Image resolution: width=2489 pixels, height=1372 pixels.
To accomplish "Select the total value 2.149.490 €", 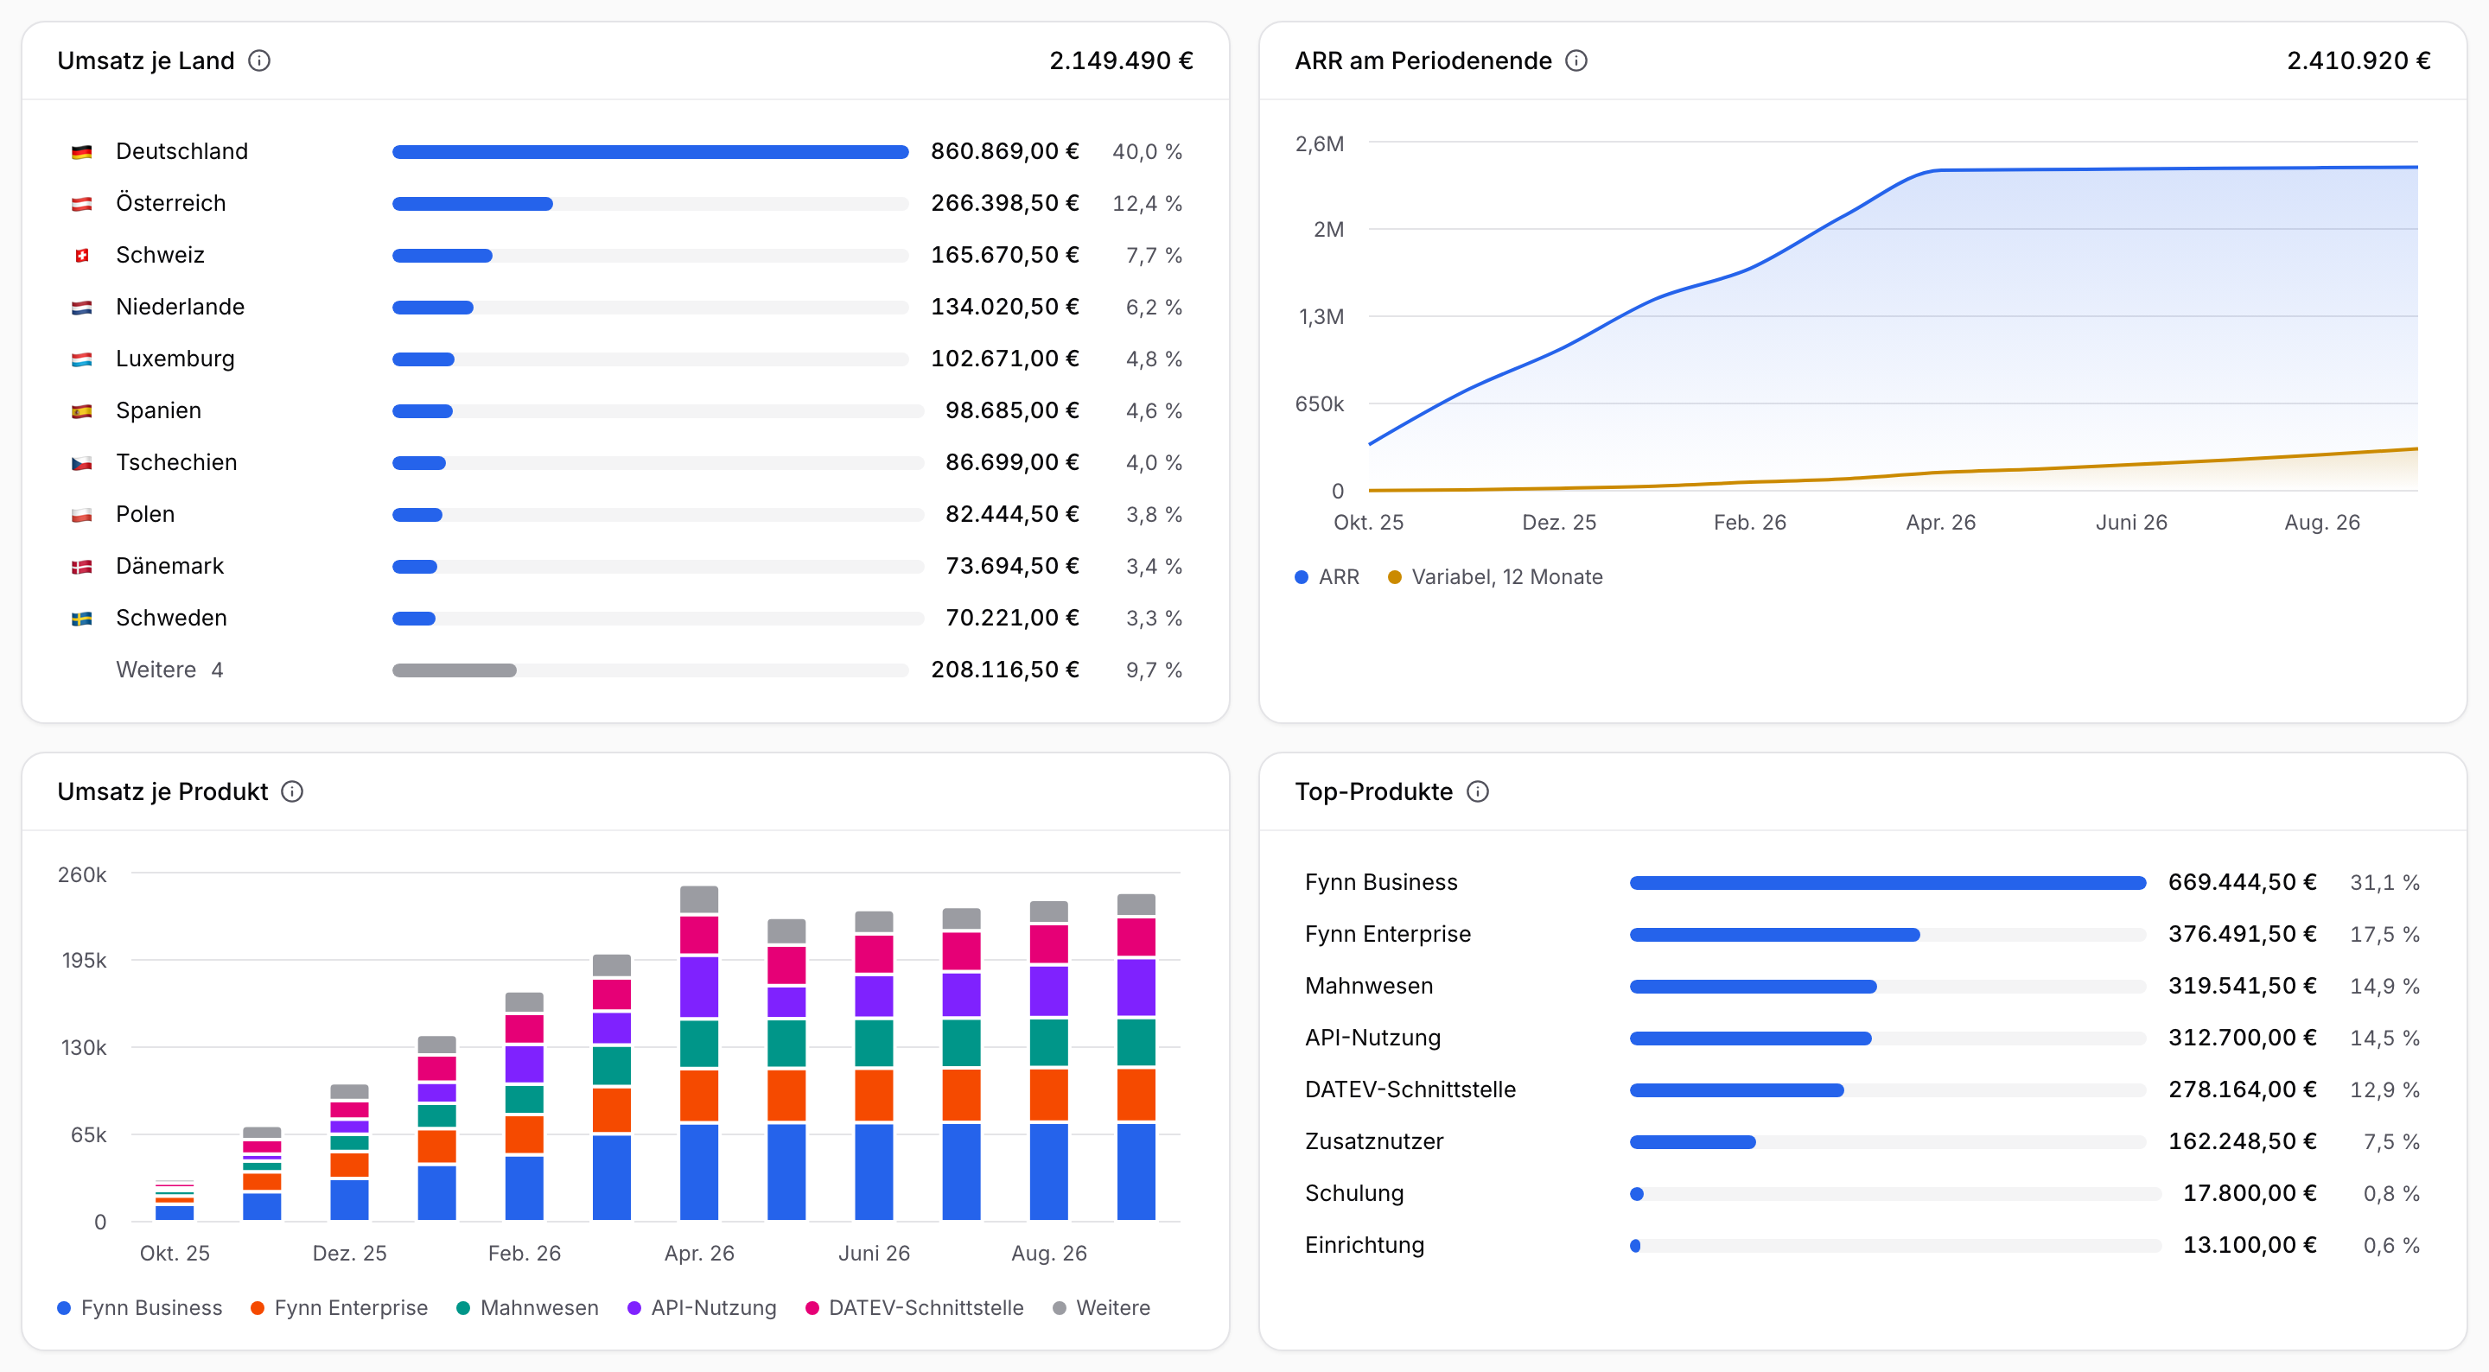I will point(1121,60).
